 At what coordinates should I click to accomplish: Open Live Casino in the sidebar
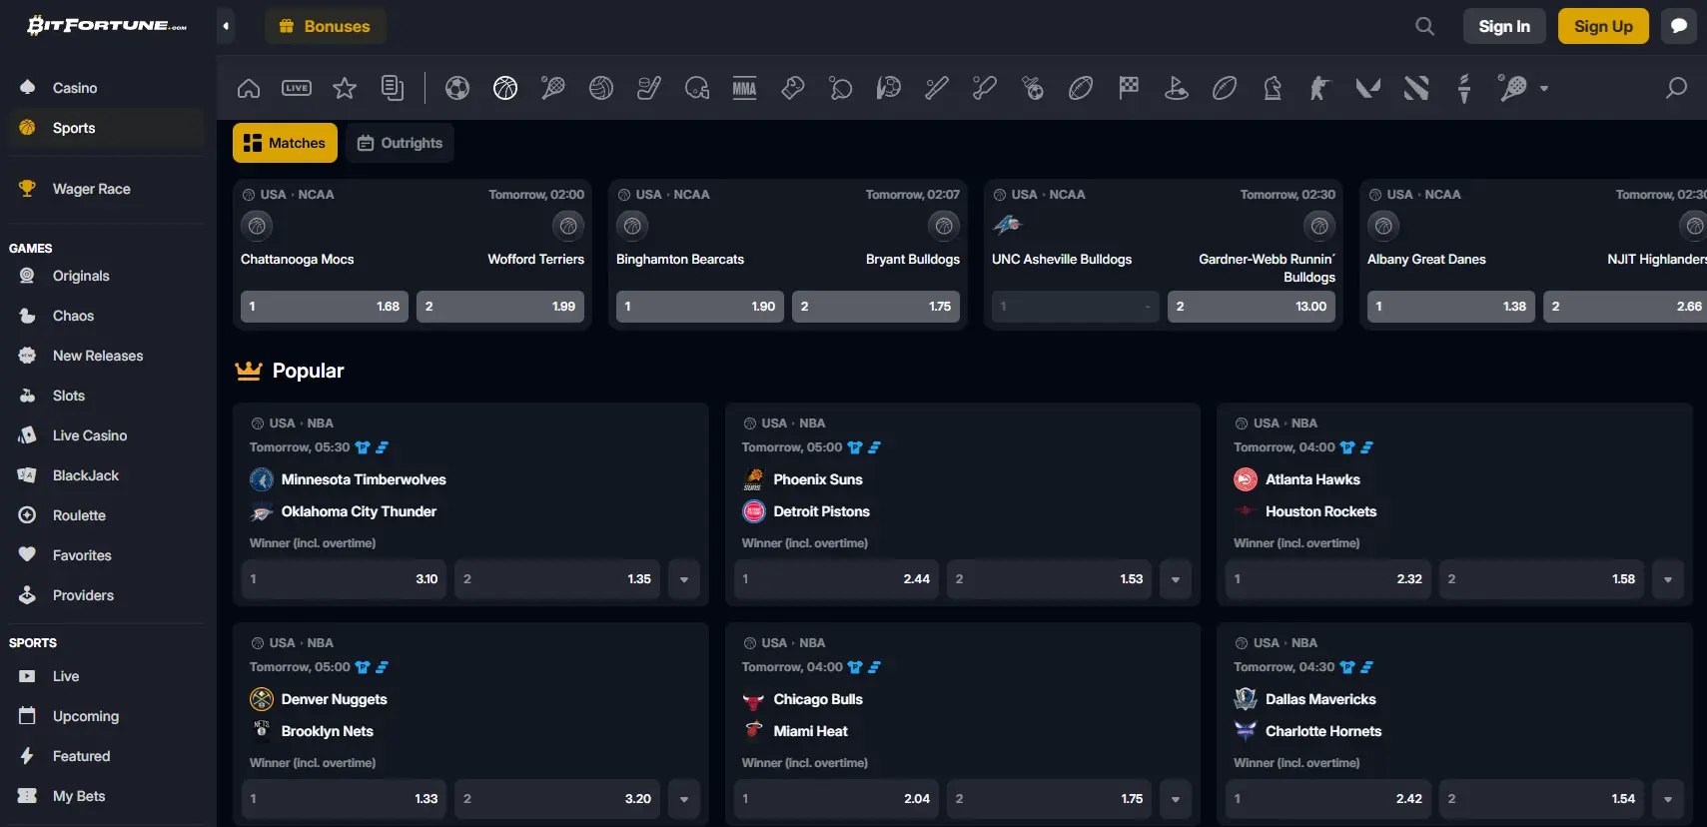pyautogui.click(x=106, y=435)
